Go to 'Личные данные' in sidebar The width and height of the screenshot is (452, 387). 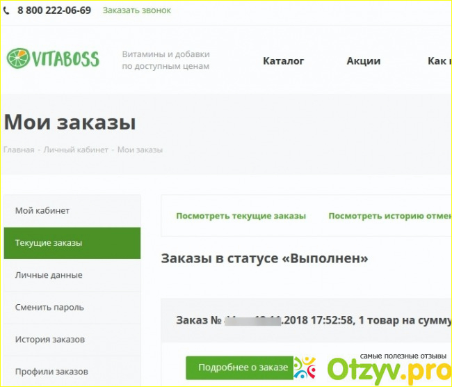[x=49, y=275]
